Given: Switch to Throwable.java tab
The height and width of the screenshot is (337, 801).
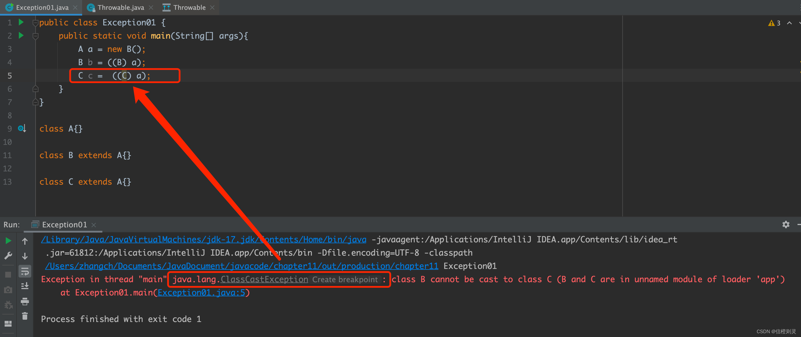Looking at the screenshot, I should pyautogui.click(x=121, y=8).
